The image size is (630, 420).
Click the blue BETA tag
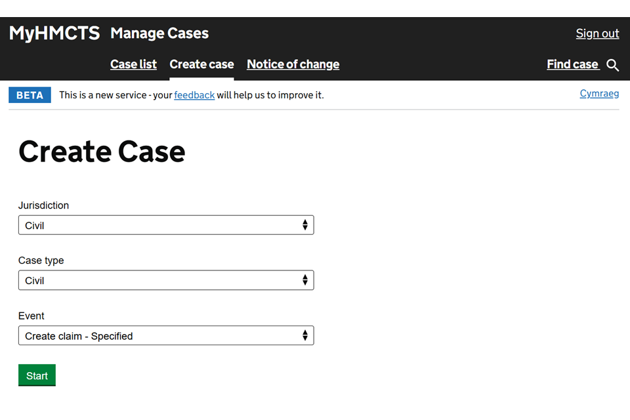[x=30, y=95]
